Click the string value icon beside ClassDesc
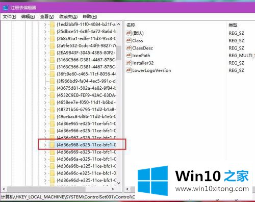Viewport: 255px width, 202px height. pyautogui.click(x=129, y=48)
